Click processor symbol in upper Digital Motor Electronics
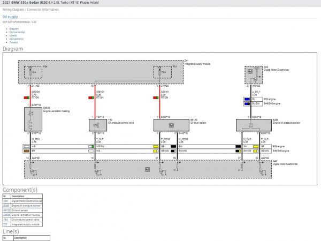This screenshot has height=241, width=321. pos(250,72)
